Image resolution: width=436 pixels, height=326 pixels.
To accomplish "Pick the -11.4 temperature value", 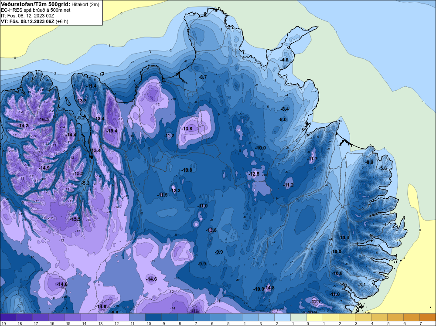I will click(92, 86).
